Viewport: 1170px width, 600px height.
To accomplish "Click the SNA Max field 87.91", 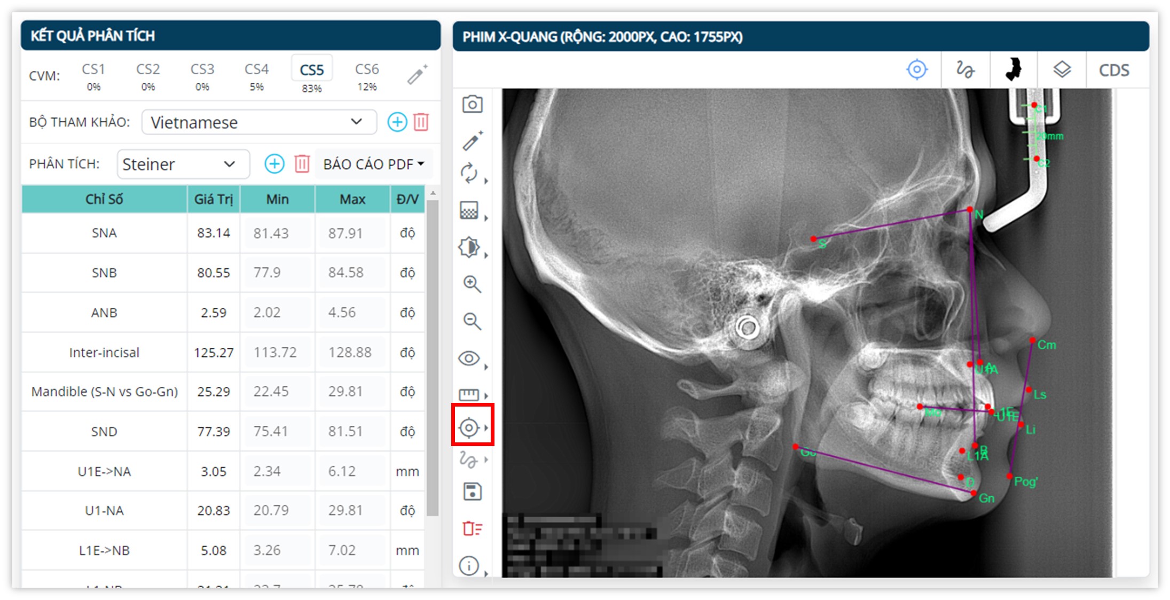I will click(352, 233).
